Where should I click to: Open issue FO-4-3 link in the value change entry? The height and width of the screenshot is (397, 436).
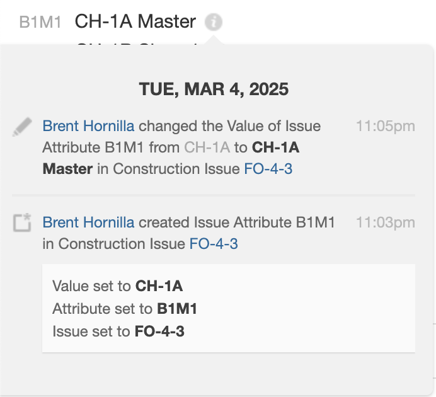(268, 169)
